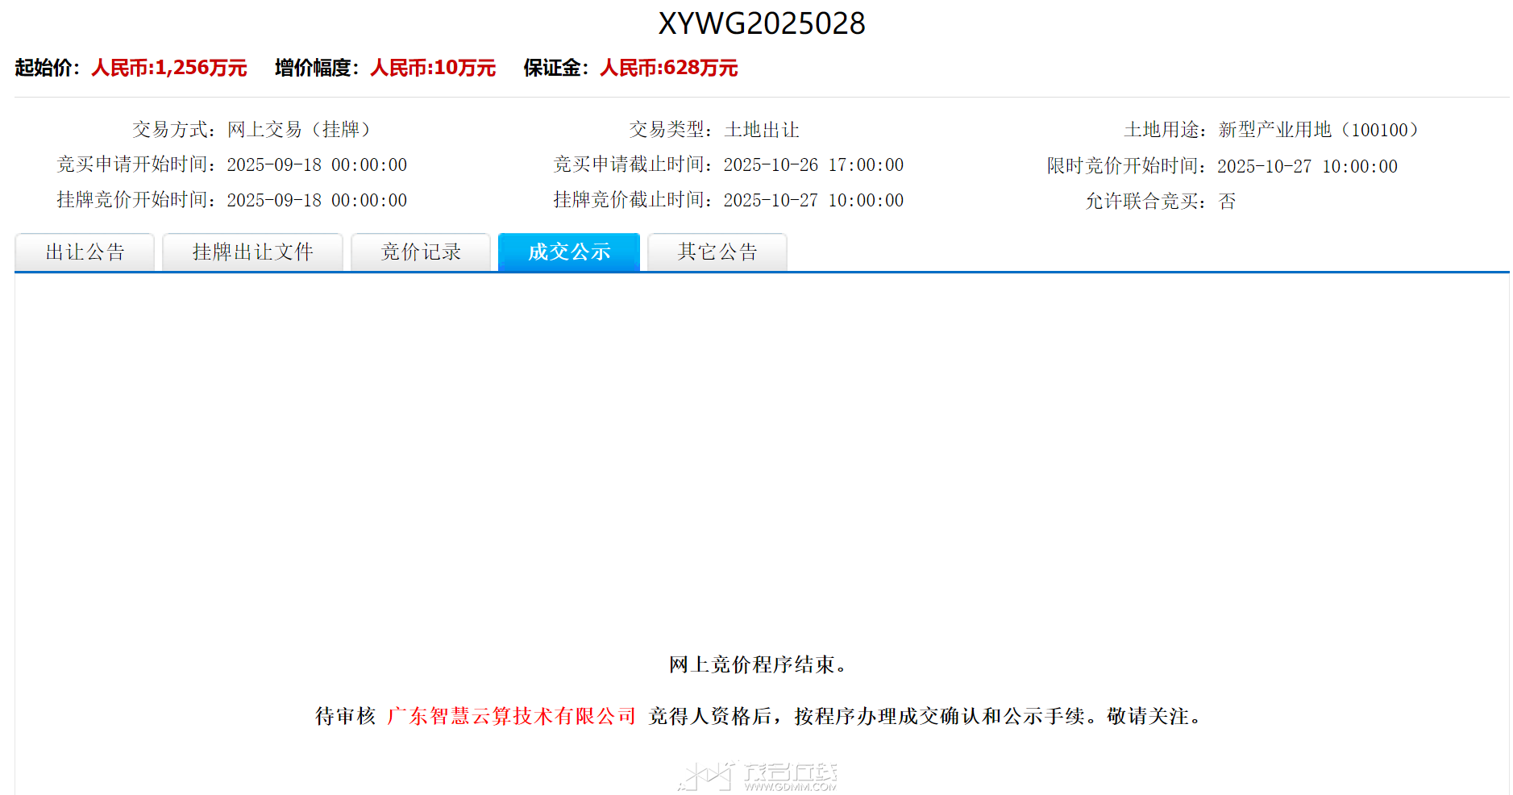Click the 限时竞价开始时间 value 2025-10-27 10:00:00

tap(1307, 166)
